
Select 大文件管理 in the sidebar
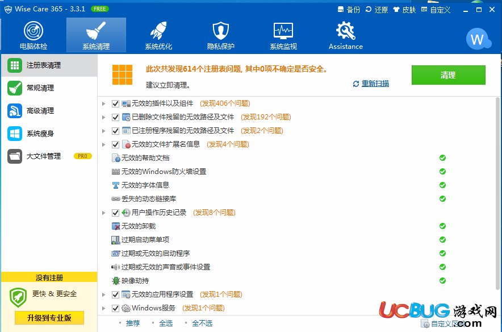tap(49, 156)
